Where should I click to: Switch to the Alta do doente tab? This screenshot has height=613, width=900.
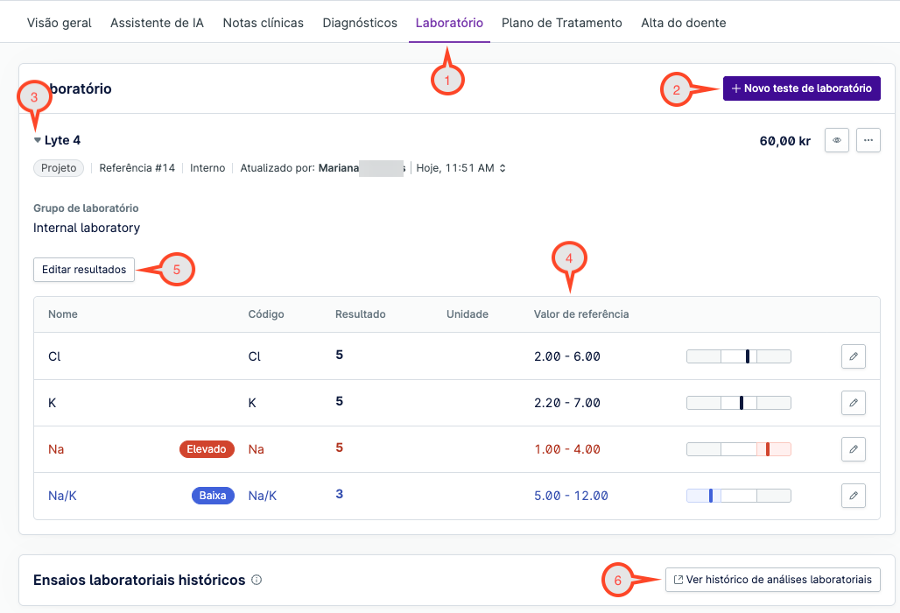click(683, 23)
